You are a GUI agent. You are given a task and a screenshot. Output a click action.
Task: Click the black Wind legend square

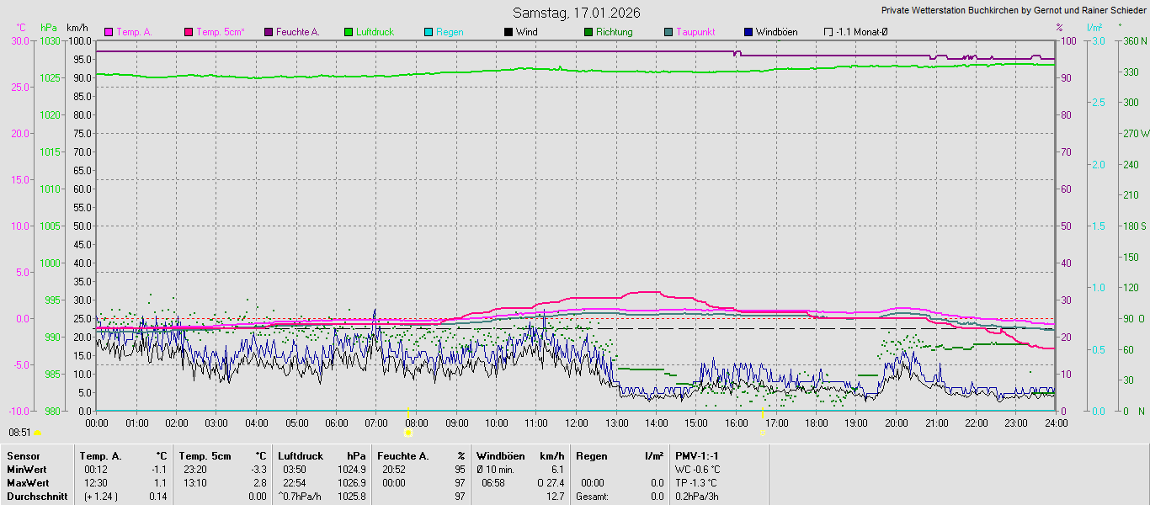click(508, 32)
